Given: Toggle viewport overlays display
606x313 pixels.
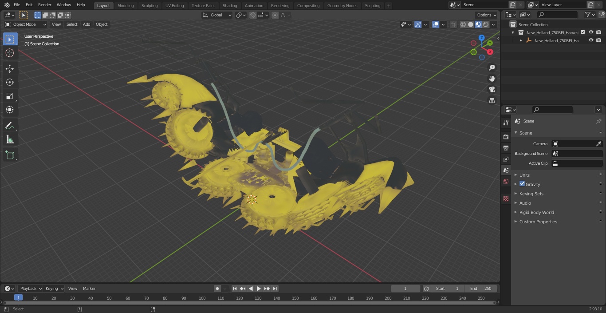Looking at the screenshot, I should tap(436, 24).
